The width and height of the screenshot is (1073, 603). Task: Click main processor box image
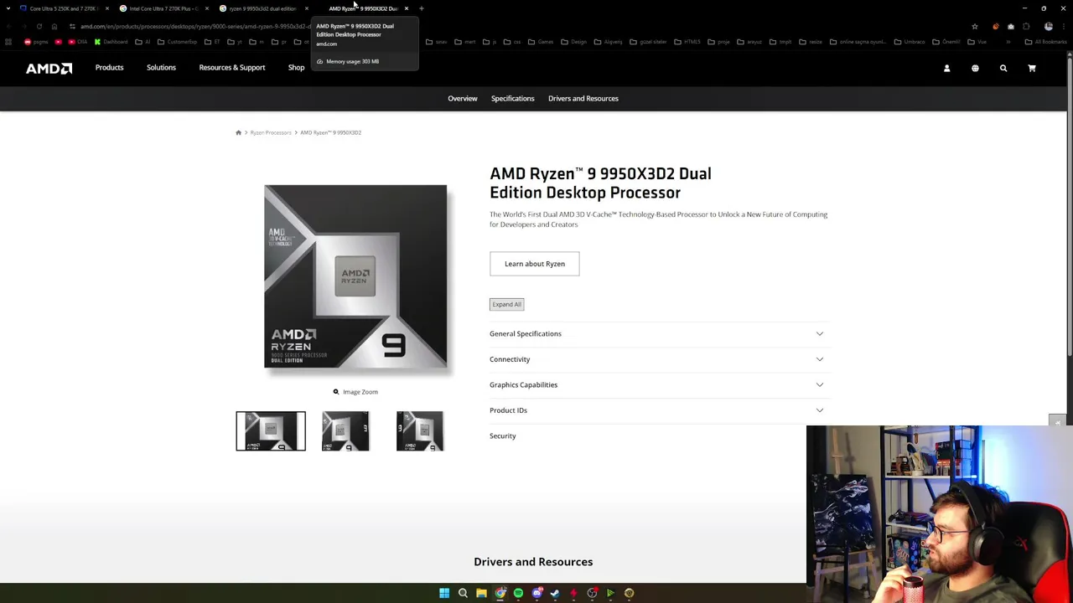coord(355,276)
